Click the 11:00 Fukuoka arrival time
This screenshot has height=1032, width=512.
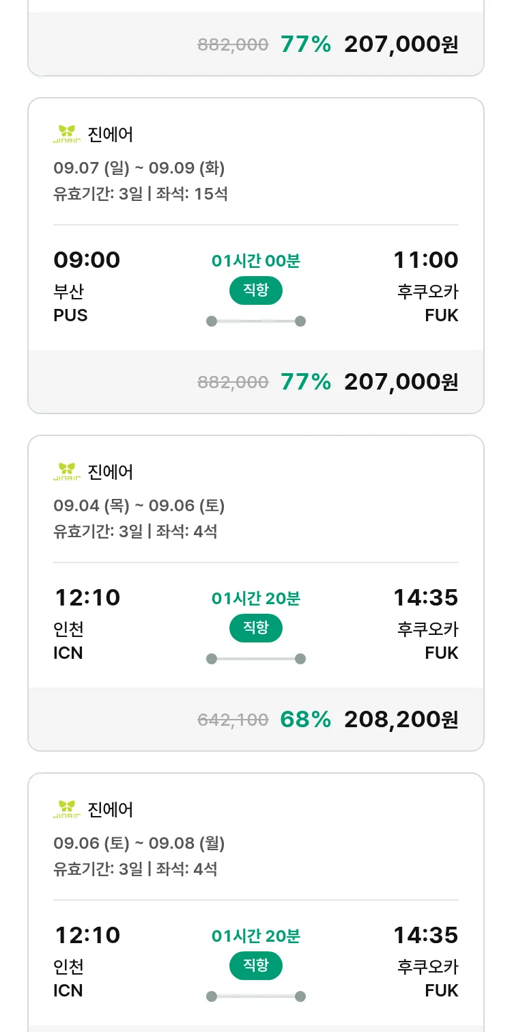coord(425,260)
